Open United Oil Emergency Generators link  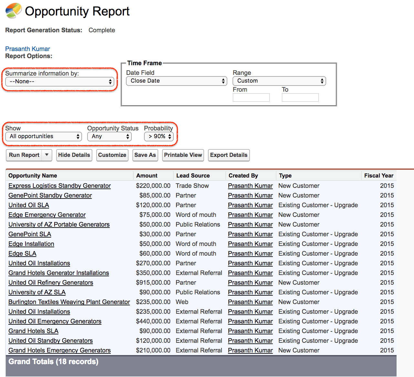coord(55,321)
